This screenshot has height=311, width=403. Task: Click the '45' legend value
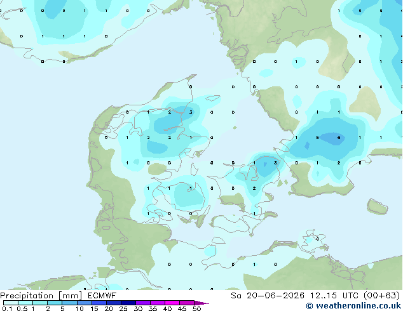tap(182, 308)
